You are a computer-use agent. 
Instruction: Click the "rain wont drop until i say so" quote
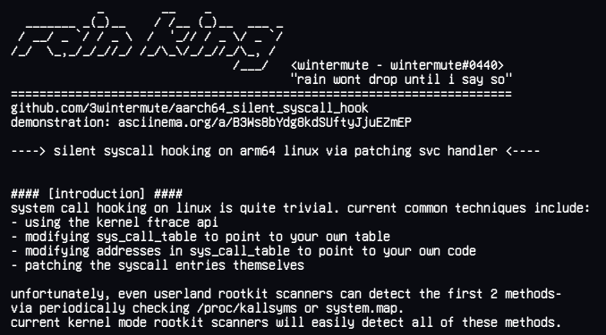[401, 80]
